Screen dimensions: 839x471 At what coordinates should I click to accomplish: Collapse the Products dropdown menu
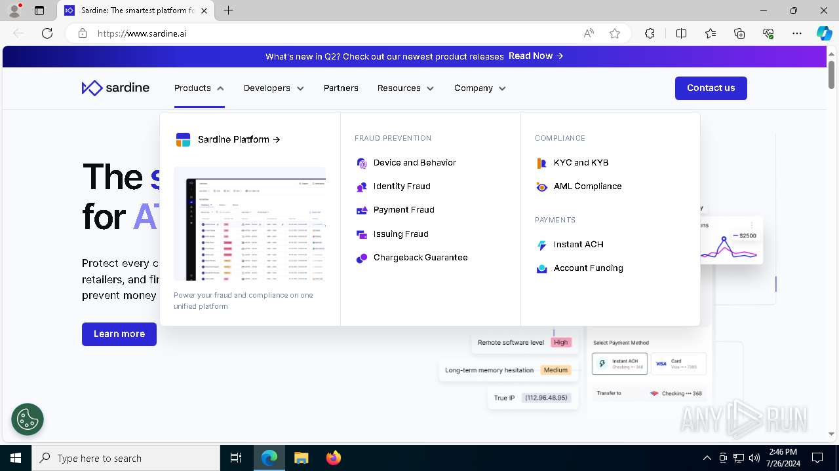click(199, 88)
